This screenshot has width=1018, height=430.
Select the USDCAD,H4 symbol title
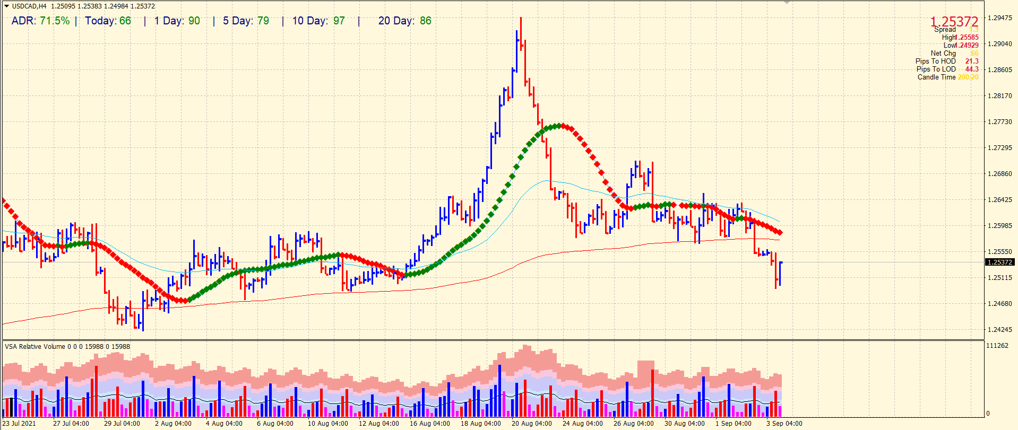[29, 6]
